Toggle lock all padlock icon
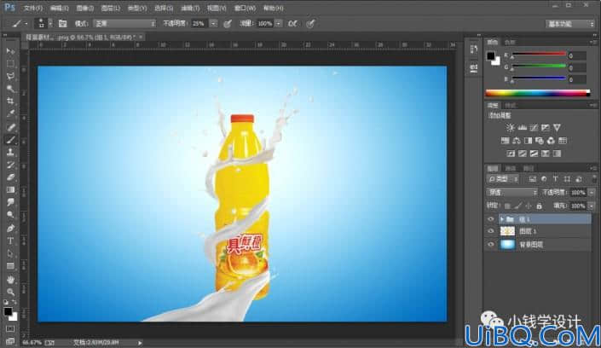The width and height of the screenshot is (601, 348). pos(539,206)
